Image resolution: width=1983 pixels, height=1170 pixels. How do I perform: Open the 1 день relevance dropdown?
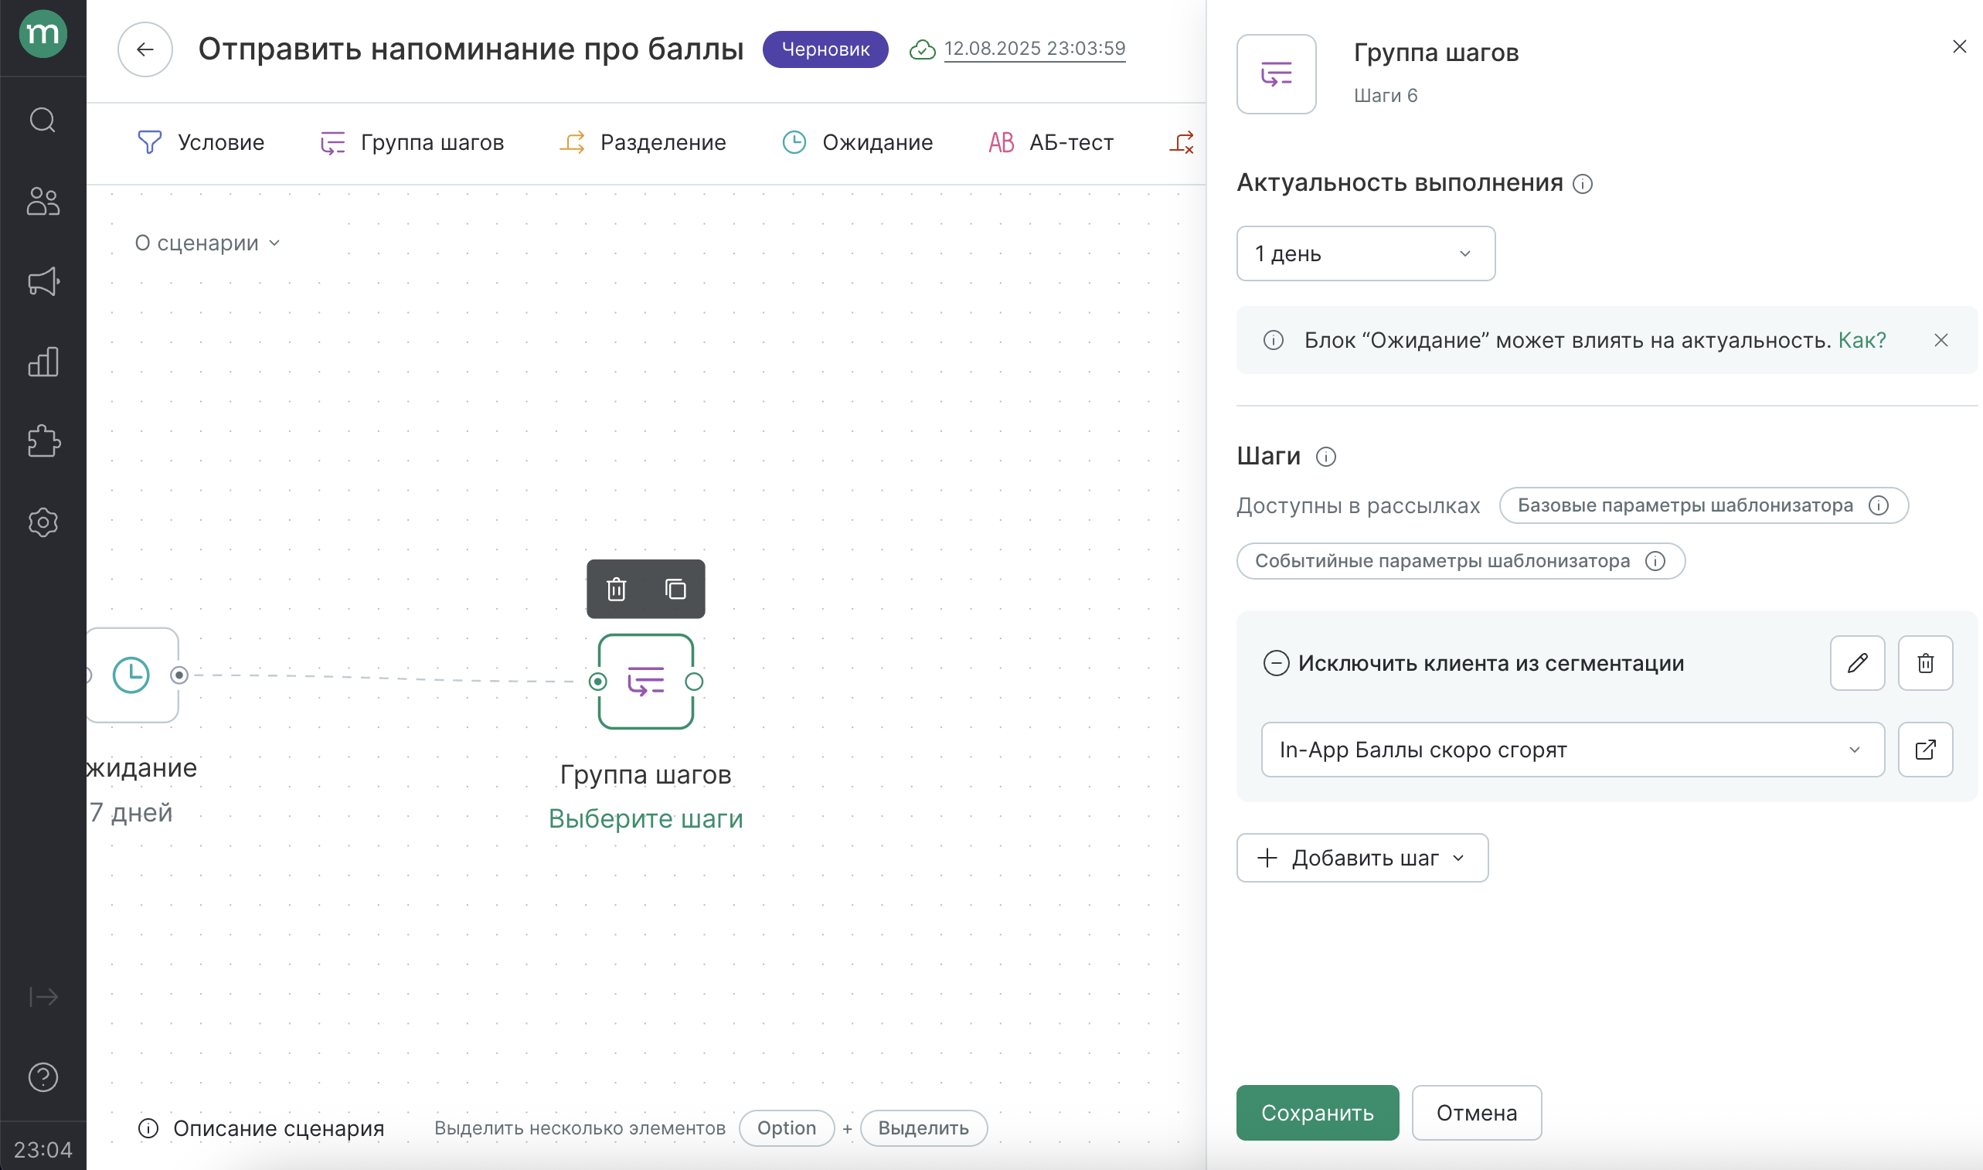click(1365, 253)
